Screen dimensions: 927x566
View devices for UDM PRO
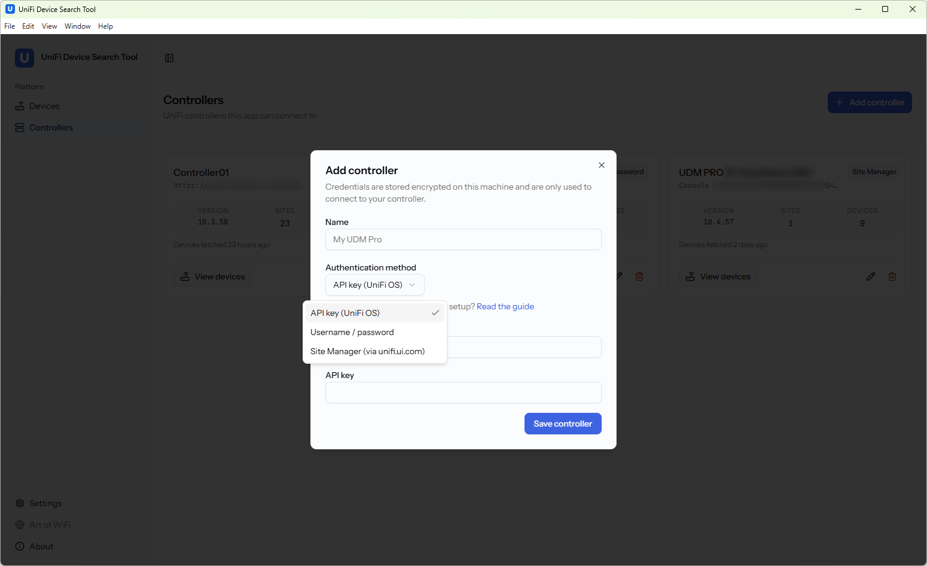tap(718, 276)
